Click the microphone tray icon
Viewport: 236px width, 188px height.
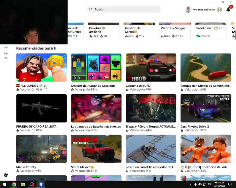195,184
